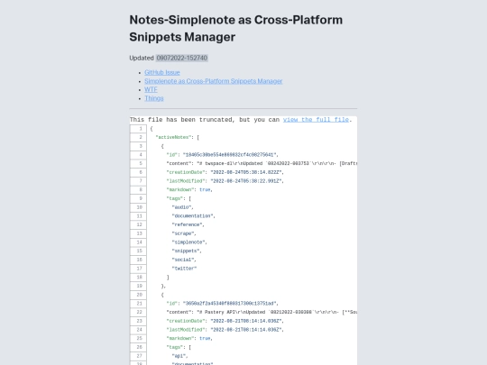Click the "tags" key on line 26
487x365 pixels.
(176, 347)
